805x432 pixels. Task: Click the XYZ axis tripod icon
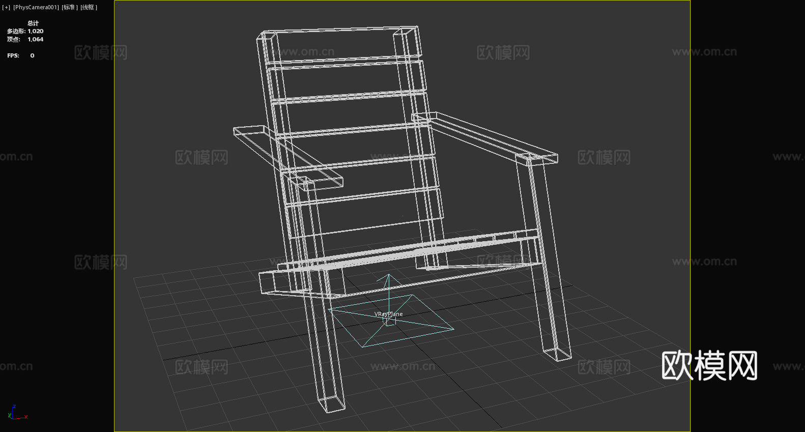click(17, 412)
